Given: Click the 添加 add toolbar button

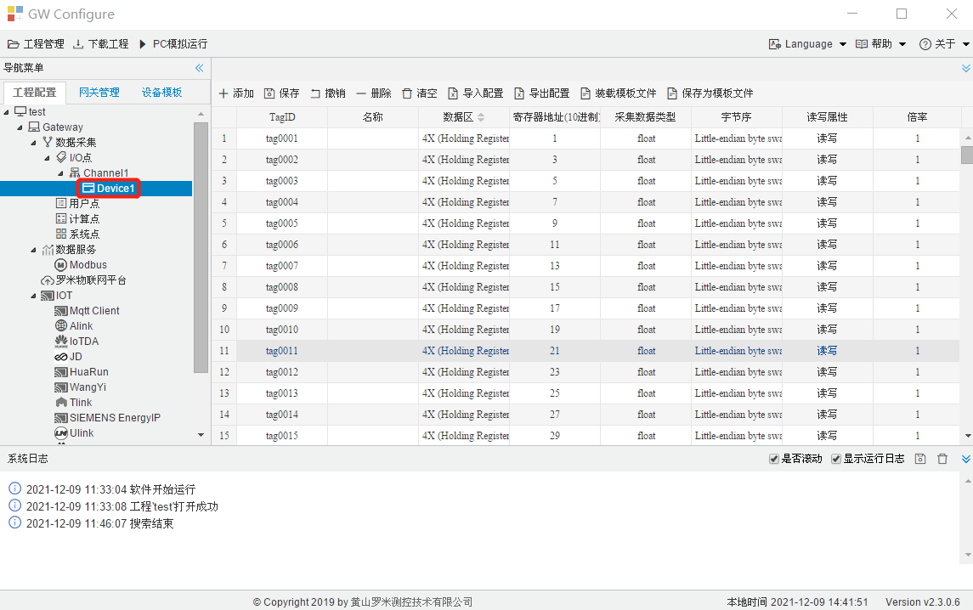Looking at the screenshot, I should tap(236, 93).
